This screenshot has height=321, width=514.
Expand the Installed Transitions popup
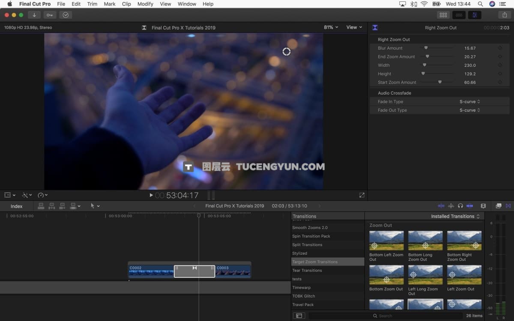[456, 216]
